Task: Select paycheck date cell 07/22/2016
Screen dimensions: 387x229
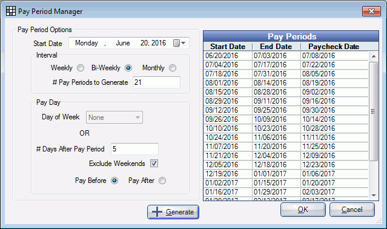Action: tap(335, 65)
